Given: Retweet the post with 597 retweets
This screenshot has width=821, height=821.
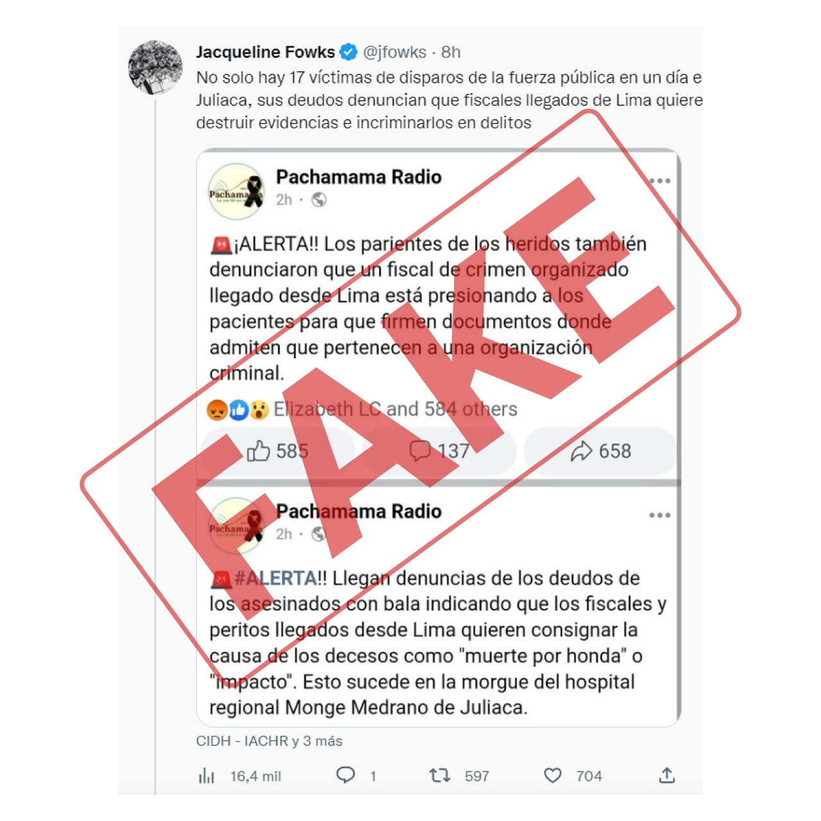Looking at the screenshot, I should click(439, 776).
